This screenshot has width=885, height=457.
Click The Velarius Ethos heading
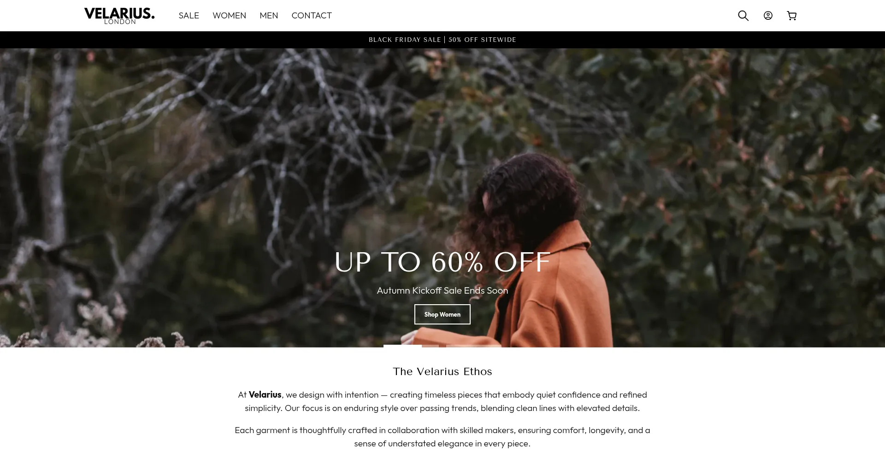(x=442, y=371)
